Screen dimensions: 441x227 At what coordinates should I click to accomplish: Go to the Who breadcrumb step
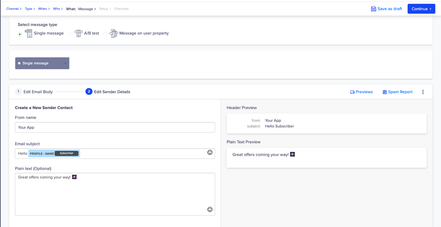point(57,9)
